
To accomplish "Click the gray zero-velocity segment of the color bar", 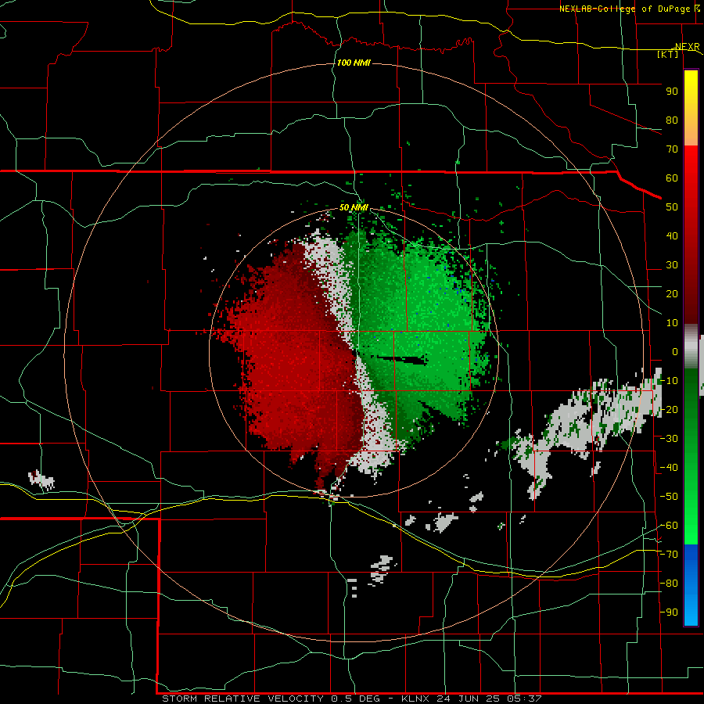I will click(691, 346).
